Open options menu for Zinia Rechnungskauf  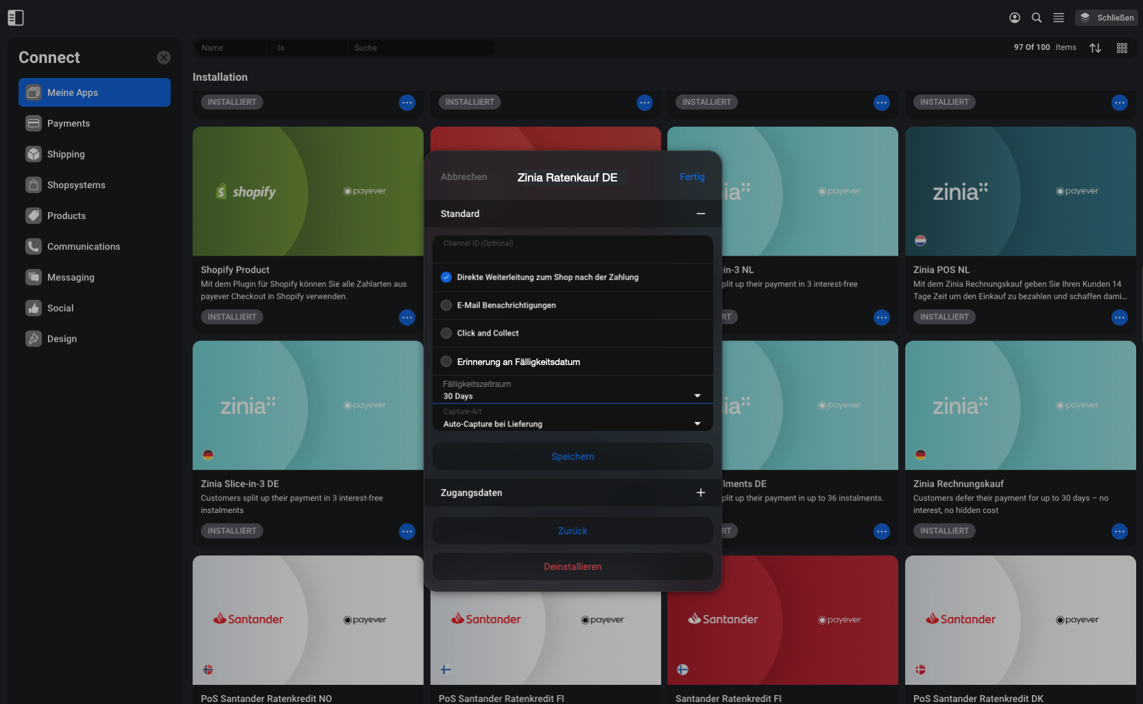click(1120, 531)
